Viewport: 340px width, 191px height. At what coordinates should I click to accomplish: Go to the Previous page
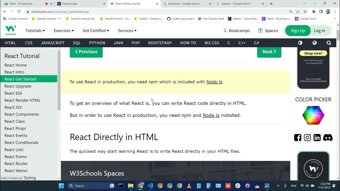[86, 52]
